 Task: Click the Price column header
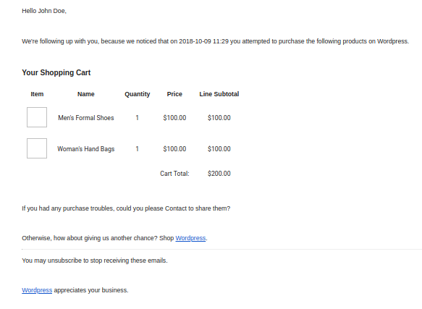(x=174, y=94)
